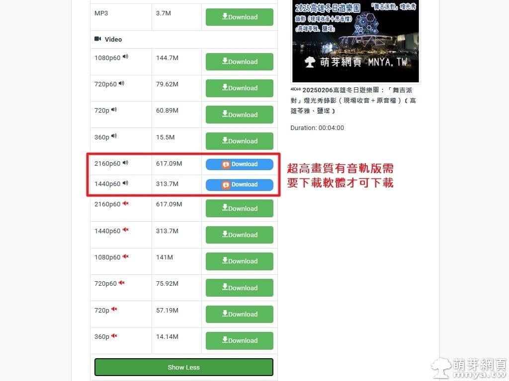Click the speaker icon beside 1080p60 144.7M

point(126,57)
